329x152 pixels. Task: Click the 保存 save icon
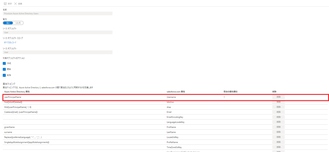(5, 4)
